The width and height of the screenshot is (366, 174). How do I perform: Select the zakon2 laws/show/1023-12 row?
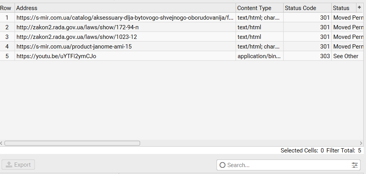coord(181,37)
